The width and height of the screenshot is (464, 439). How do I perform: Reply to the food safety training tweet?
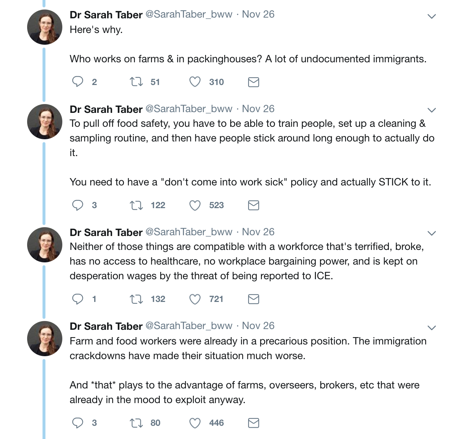[x=77, y=205]
